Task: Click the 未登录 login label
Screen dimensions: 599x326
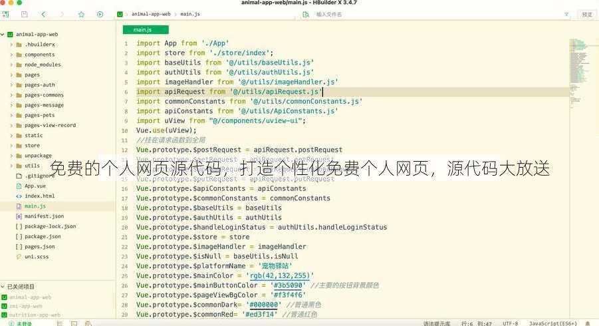Action: (x=24, y=324)
